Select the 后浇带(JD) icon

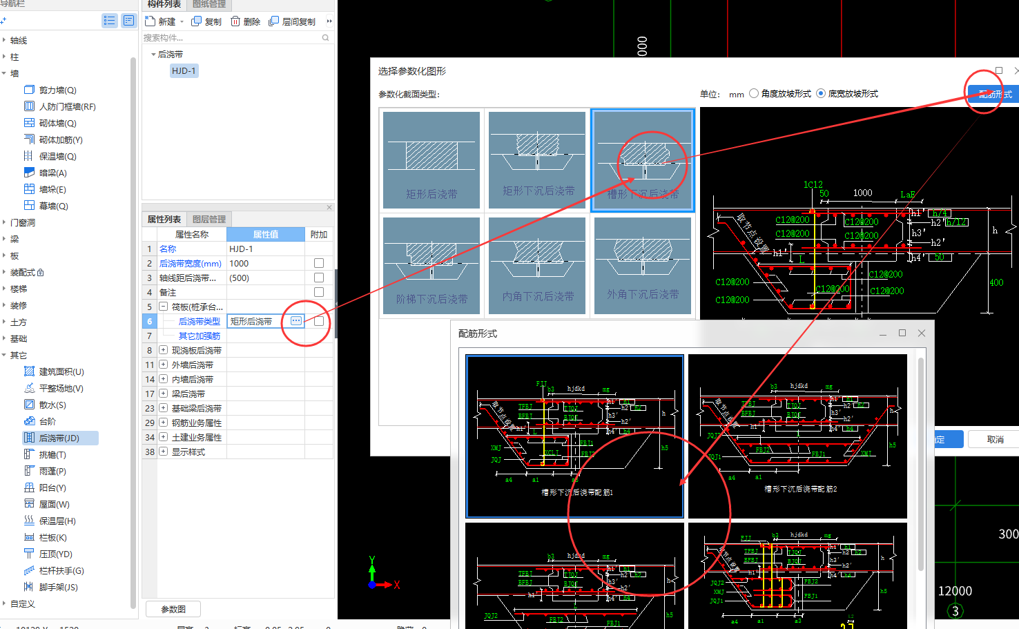(x=29, y=438)
